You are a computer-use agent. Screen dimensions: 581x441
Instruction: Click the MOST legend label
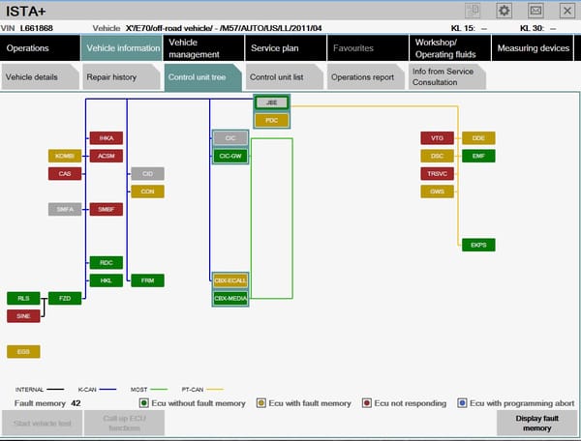(138, 390)
